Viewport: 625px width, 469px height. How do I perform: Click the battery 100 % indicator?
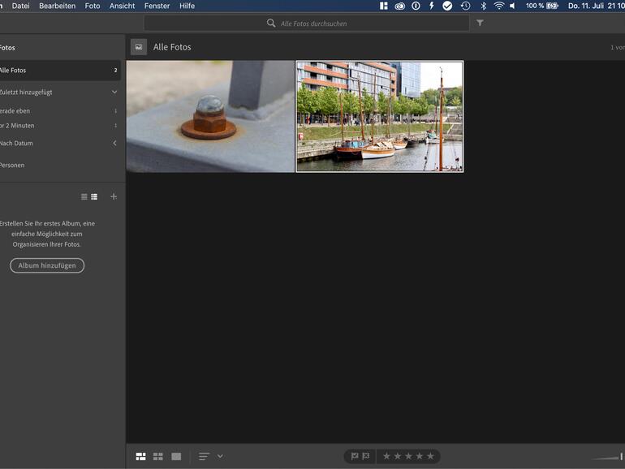pyautogui.click(x=541, y=6)
